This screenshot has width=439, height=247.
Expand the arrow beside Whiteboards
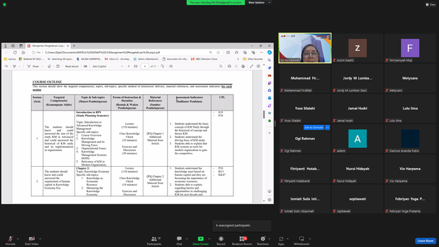point(310,239)
